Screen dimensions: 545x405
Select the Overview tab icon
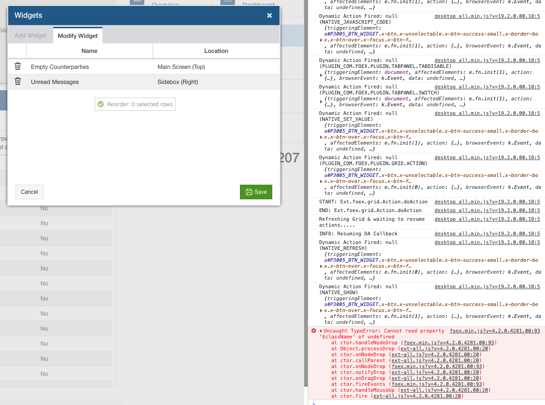click(137, 2)
